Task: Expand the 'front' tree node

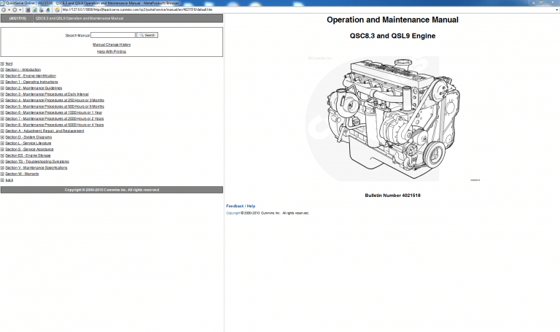Action: tap(2, 63)
